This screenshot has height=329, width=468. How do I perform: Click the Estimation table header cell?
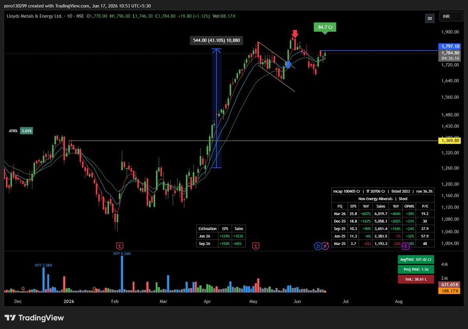coord(207,229)
